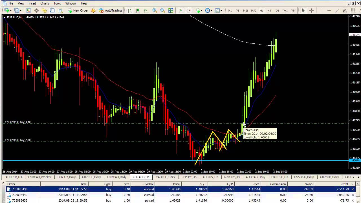Viewport: 361px width, 203px height.
Task: Select the equidistant channel tool
Action: coord(345,10)
